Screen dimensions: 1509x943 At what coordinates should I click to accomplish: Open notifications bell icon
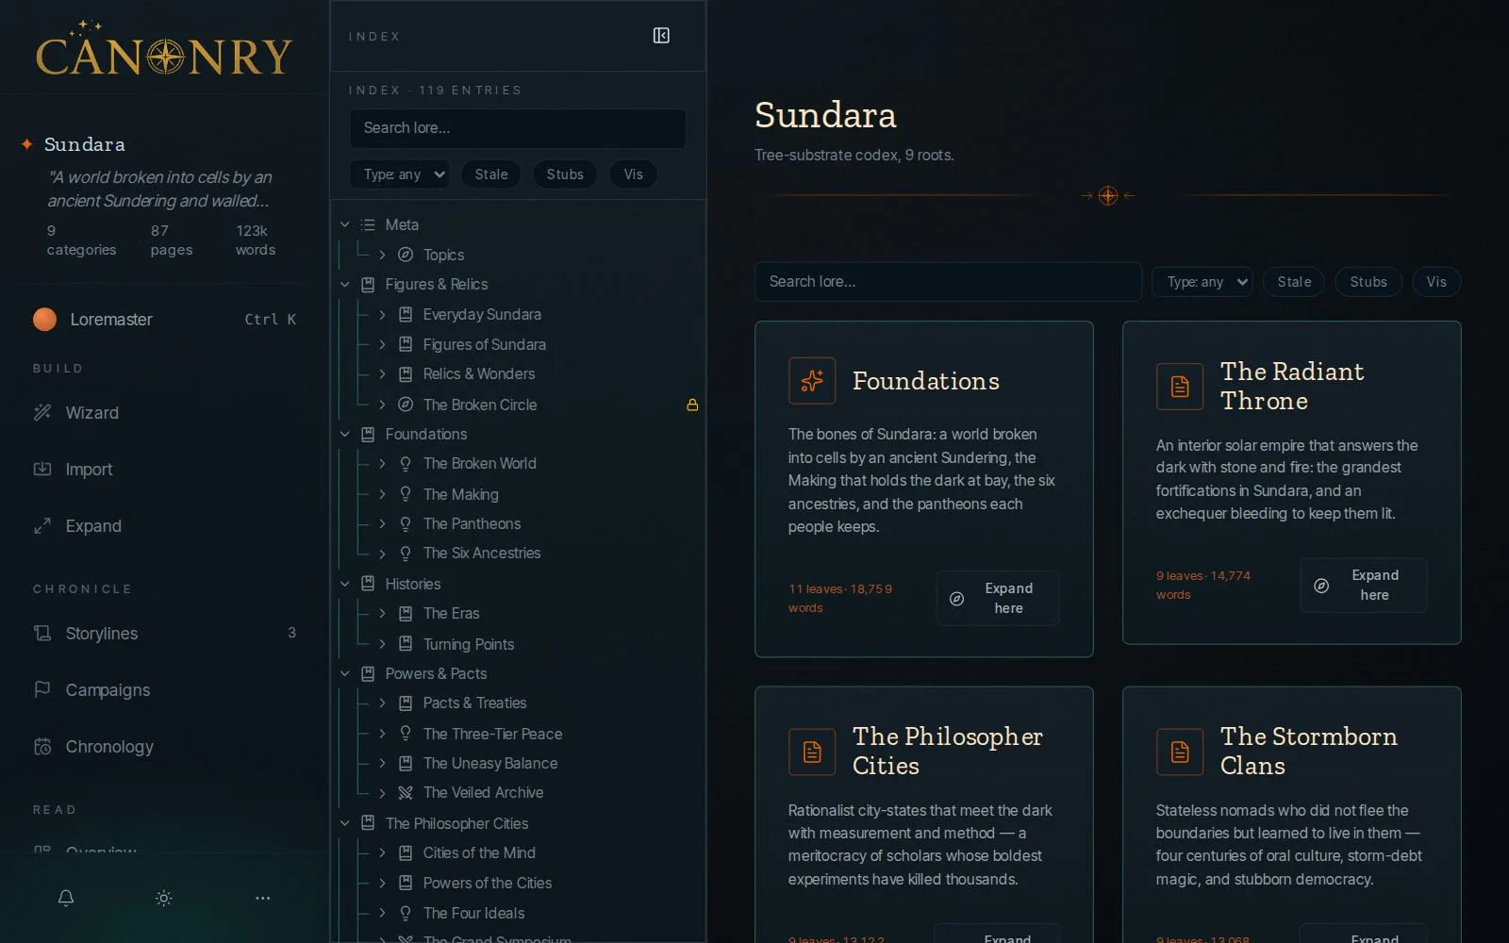pyautogui.click(x=66, y=898)
